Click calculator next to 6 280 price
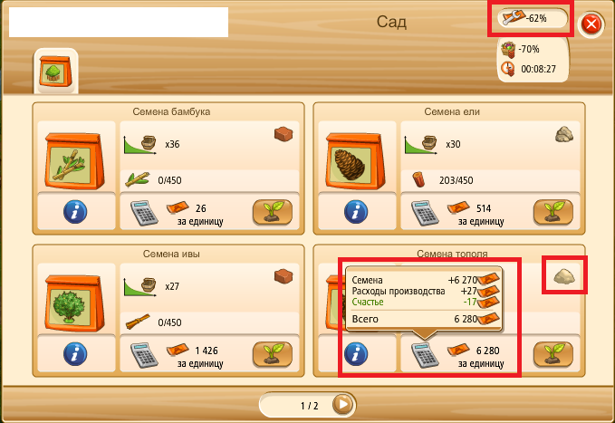This screenshot has width=615, height=423. click(425, 355)
